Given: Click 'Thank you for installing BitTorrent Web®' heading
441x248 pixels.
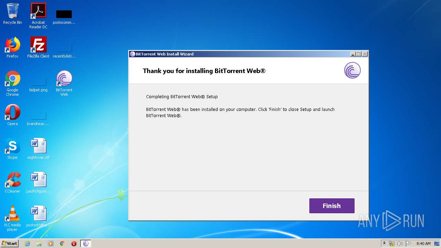Looking at the screenshot, I should click(x=204, y=71).
